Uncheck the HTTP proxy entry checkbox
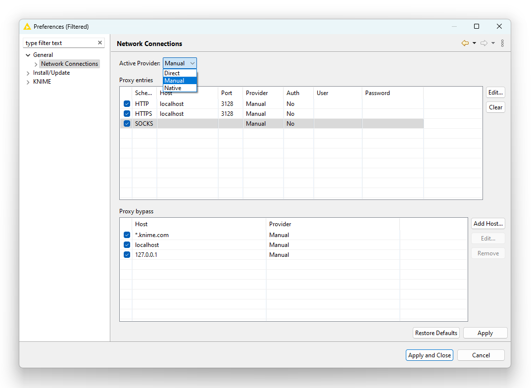This screenshot has height=388, width=531. pos(127,103)
